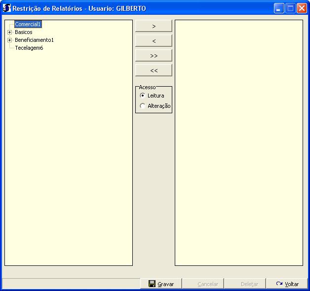Screen dimensions: 310x291
Task: Go back using the Voltar button
Action: [x=287, y=284]
